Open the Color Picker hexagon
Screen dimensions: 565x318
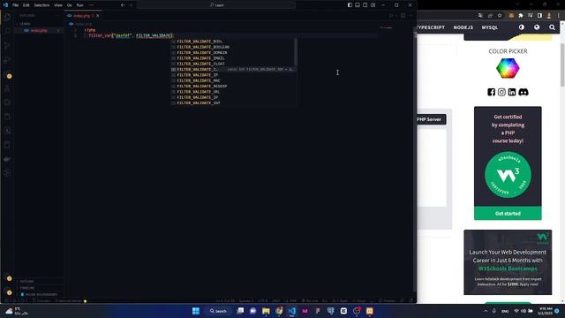point(508,68)
